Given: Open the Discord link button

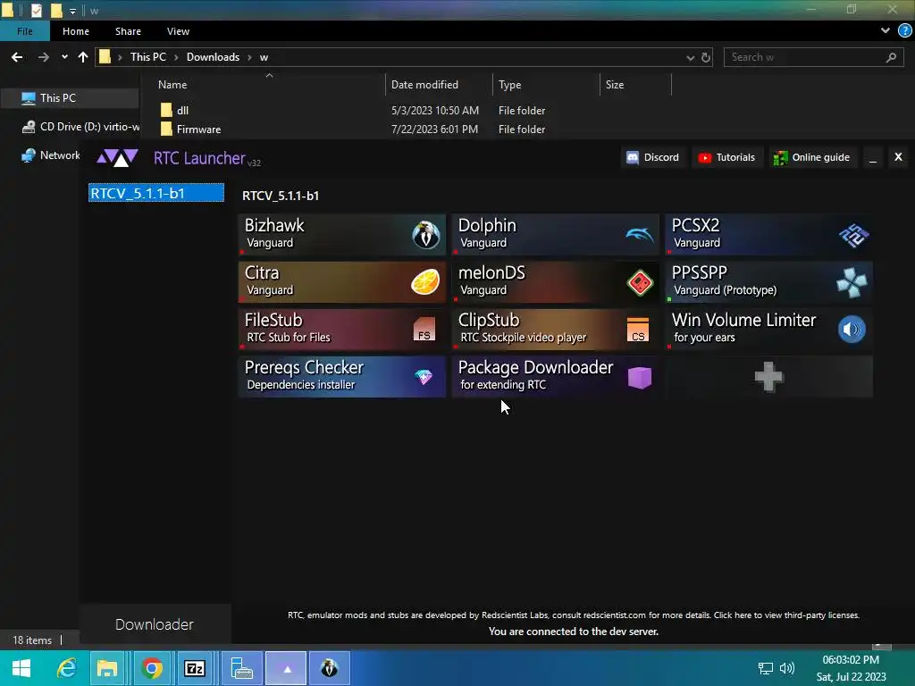Looking at the screenshot, I should coord(652,157).
